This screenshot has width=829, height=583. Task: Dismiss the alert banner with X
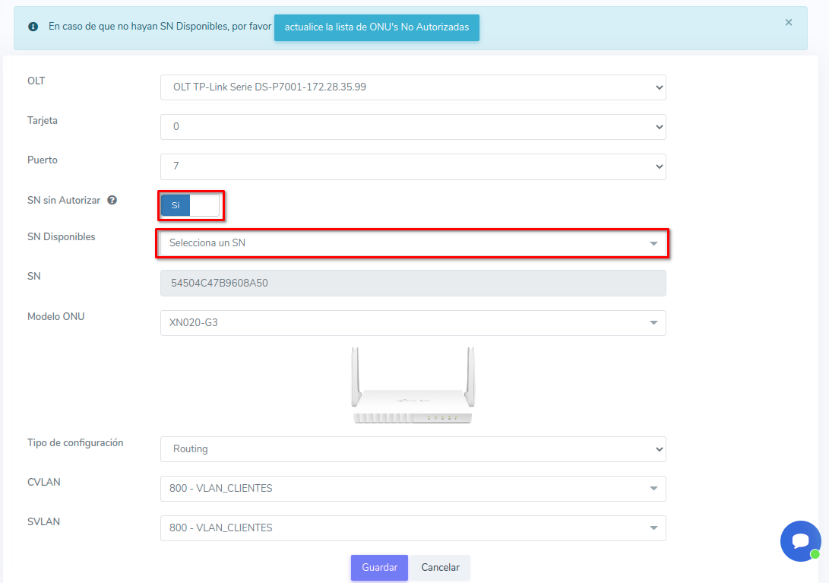789,23
